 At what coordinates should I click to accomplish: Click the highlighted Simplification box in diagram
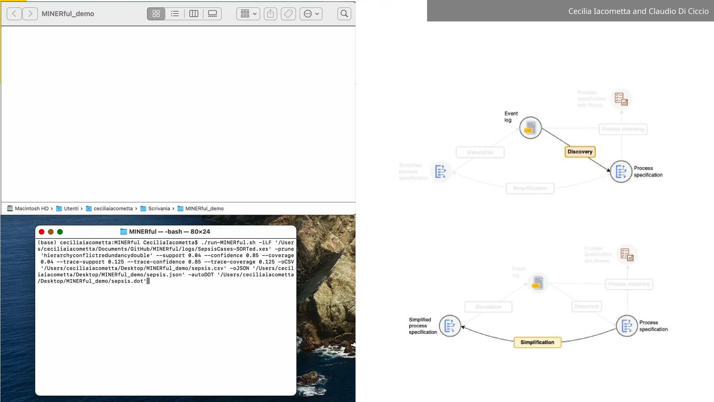tap(537, 342)
